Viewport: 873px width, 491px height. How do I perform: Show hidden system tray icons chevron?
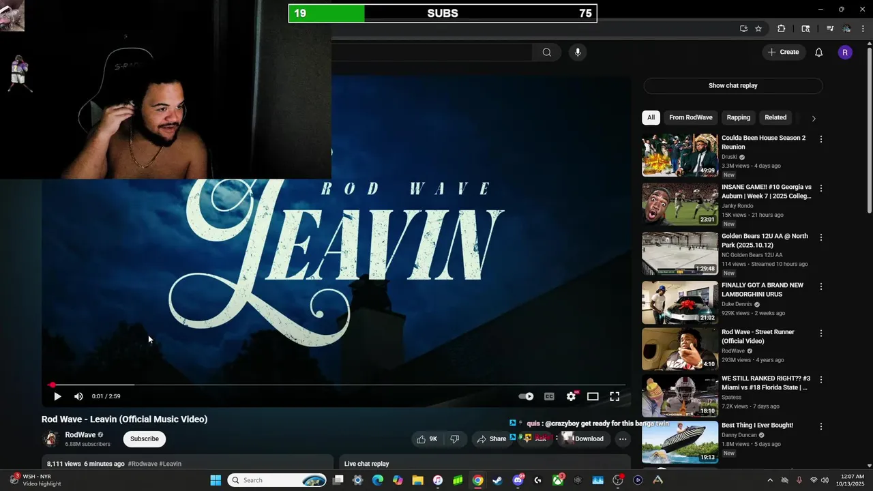point(770,480)
